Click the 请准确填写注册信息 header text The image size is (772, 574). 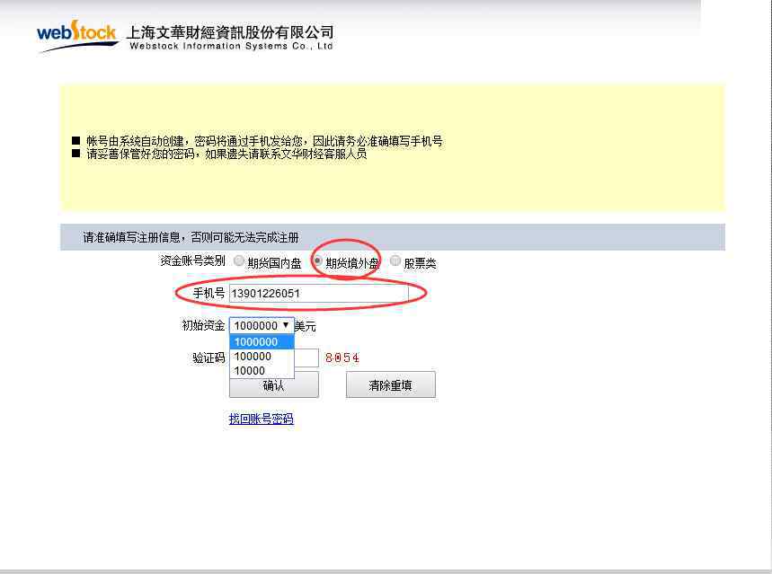[x=191, y=238]
